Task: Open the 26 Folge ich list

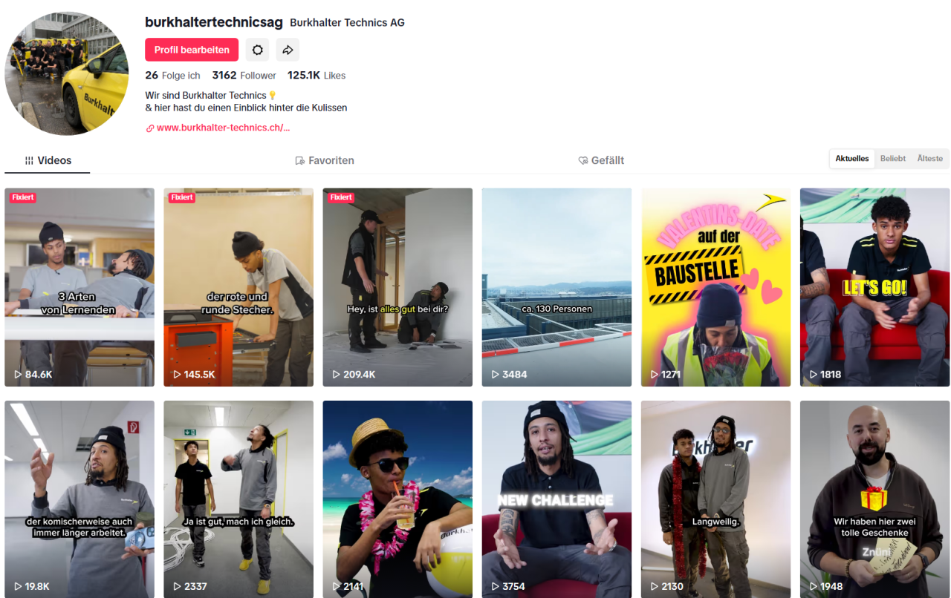Action: click(172, 76)
